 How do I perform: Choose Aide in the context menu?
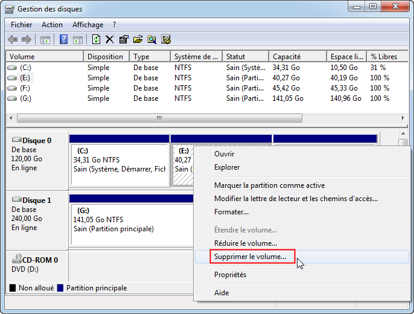tap(302, 293)
